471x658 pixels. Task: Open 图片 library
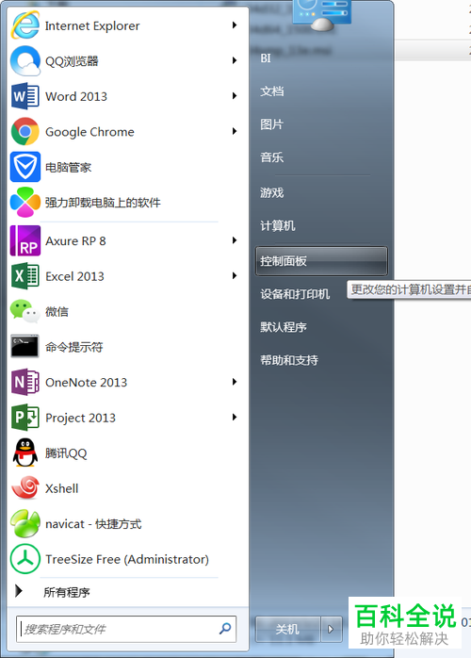(272, 124)
